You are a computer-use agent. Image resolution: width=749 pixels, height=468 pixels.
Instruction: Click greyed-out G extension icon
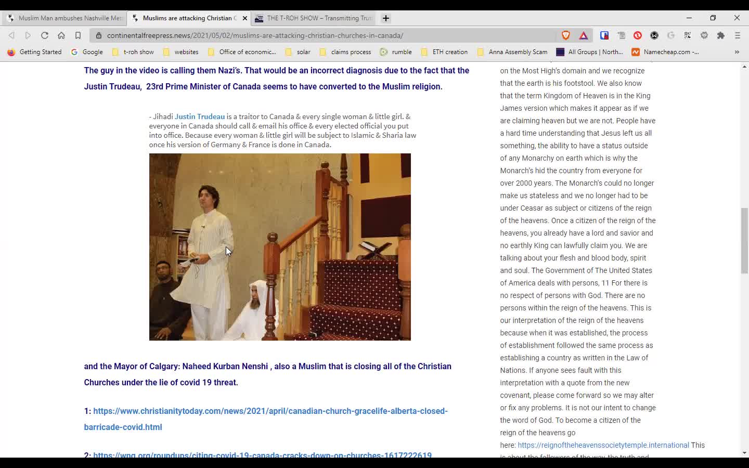pos(671,35)
